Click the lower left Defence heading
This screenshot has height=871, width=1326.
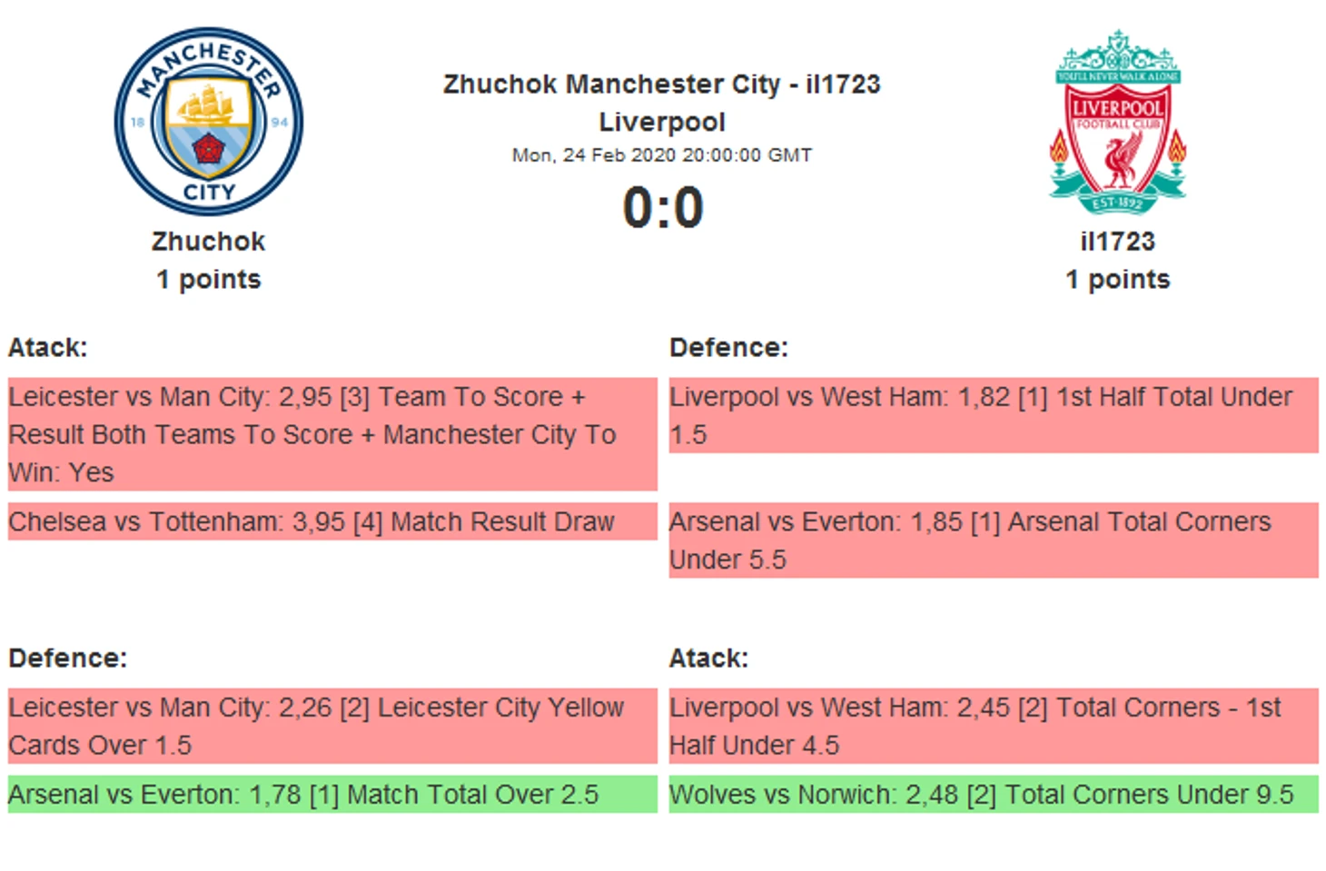tap(68, 658)
